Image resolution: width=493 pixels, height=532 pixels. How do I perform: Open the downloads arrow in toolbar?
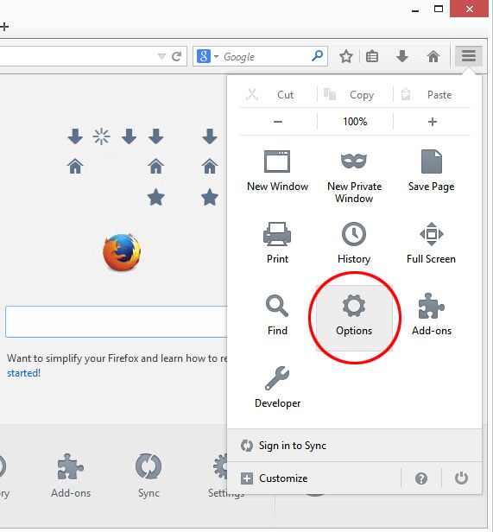point(402,56)
